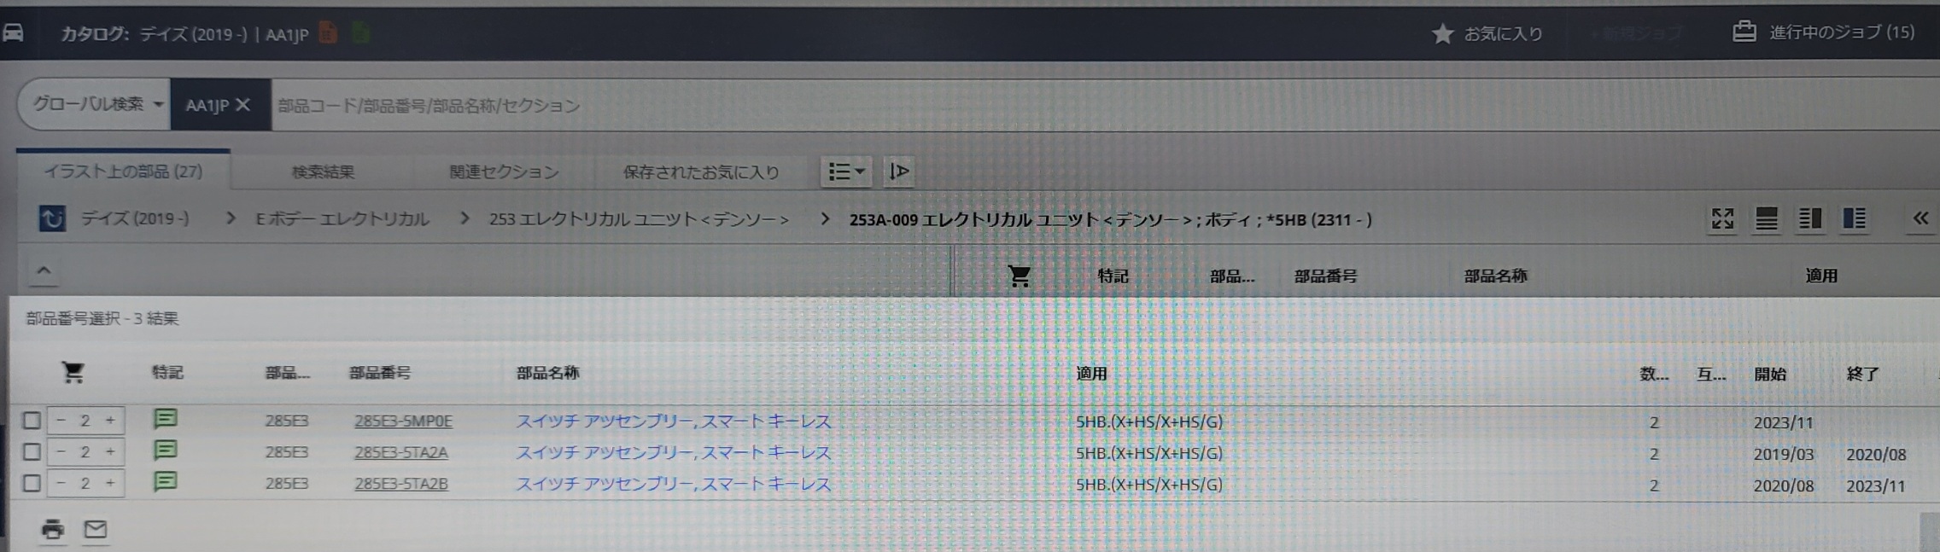
Task: Open note icon for 285E3-5TA2A
Action: (x=166, y=450)
